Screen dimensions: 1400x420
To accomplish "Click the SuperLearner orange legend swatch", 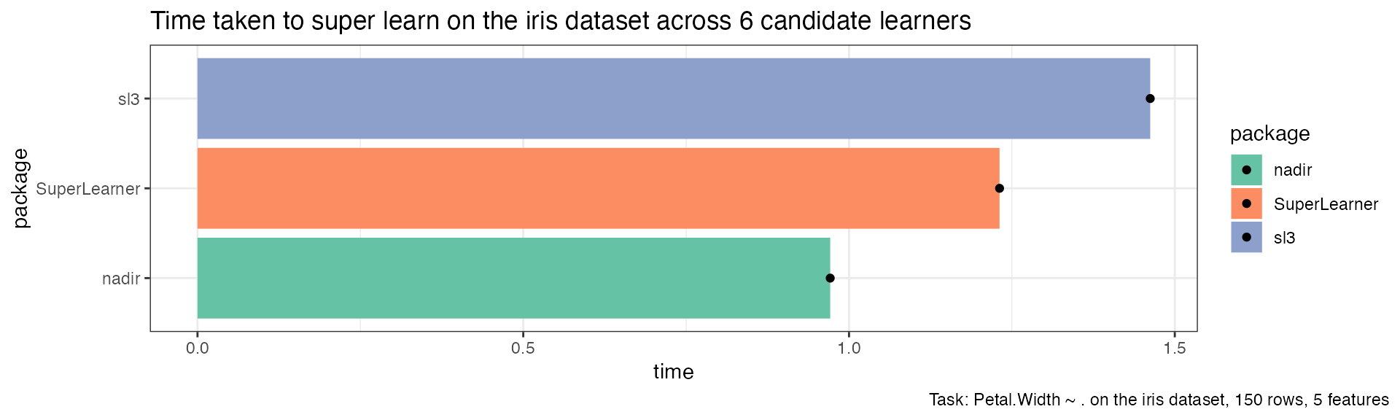I will point(1246,203).
